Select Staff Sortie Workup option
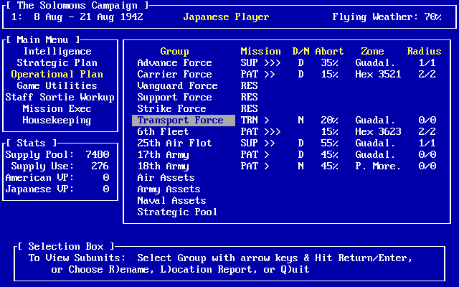The width and height of the screenshot is (459, 287). [x=60, y=97]
